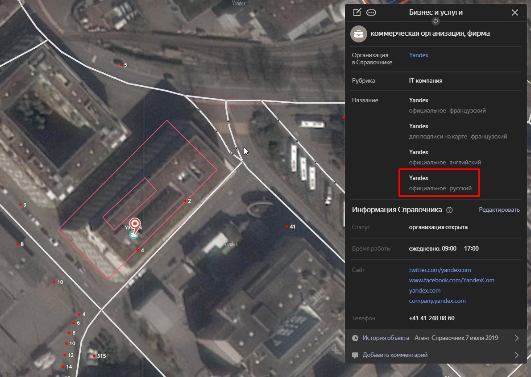Screen dimensions: 531x377
Task: Select the Yandex для подписи на карте entry
Action: click(458, 131)
